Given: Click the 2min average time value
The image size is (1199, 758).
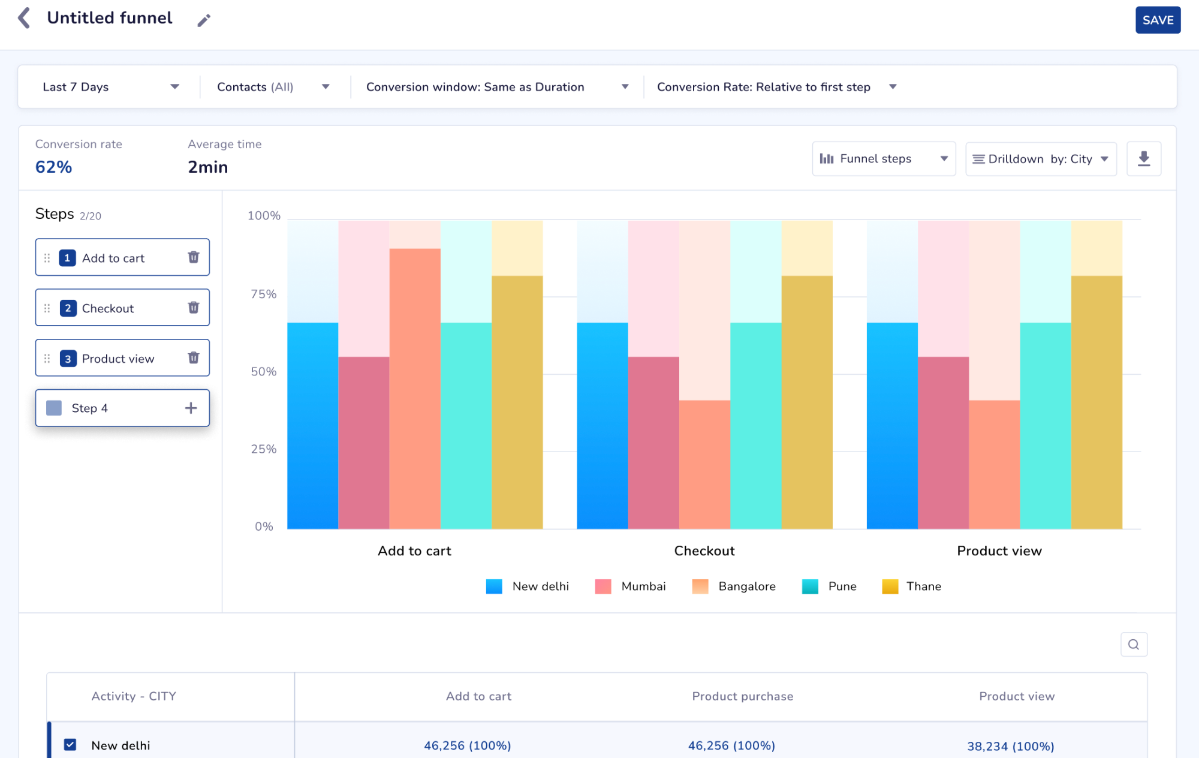Looking at the screenshot, I should [208, 167].
